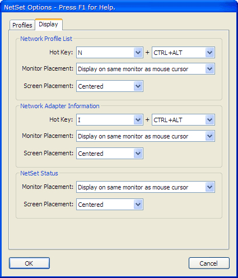Open Network Adapter Information Monitor Placement dropdown
This screenshot has width=238, height=278.
click(x=146, y=136)
